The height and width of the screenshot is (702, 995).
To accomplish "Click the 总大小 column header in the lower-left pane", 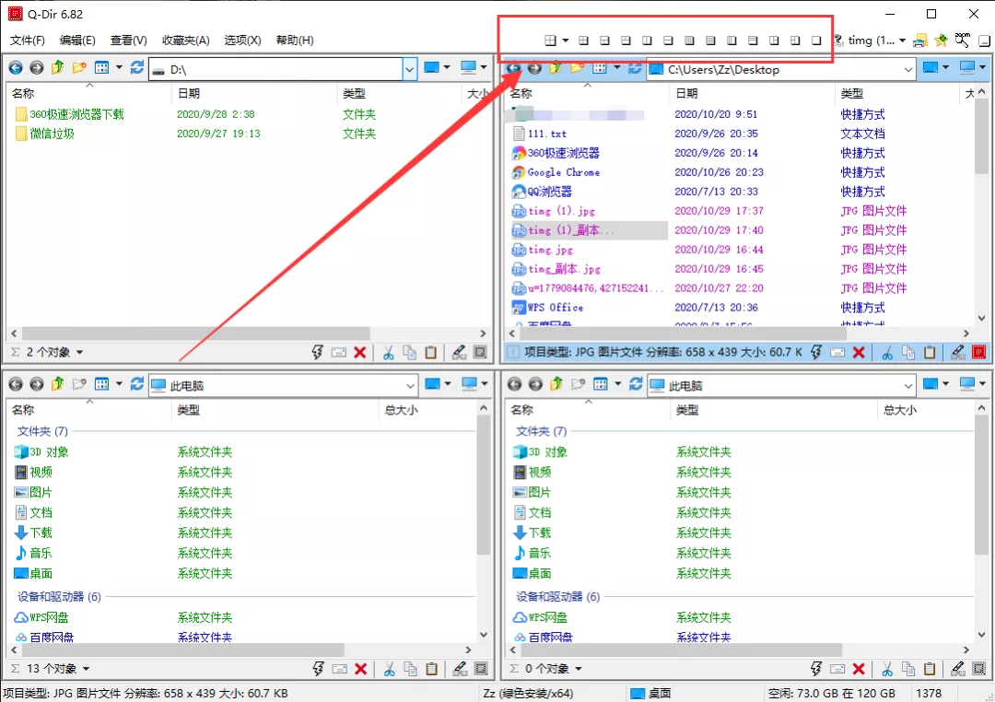I will pos(426,409).
